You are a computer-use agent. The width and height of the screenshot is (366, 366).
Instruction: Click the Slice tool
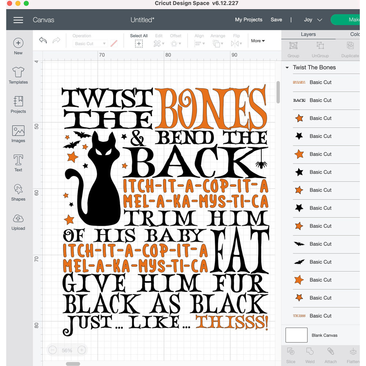[291, 354]
